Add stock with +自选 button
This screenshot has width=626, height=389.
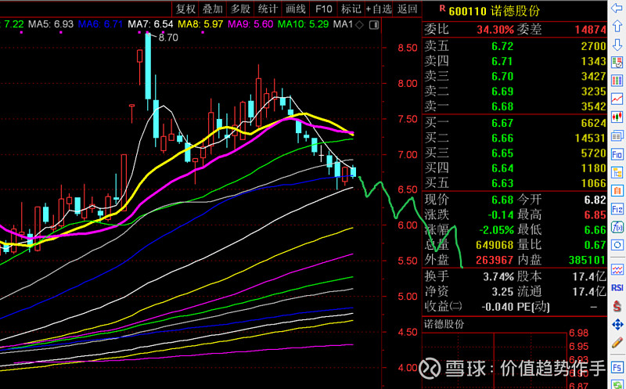click(379, 9)
